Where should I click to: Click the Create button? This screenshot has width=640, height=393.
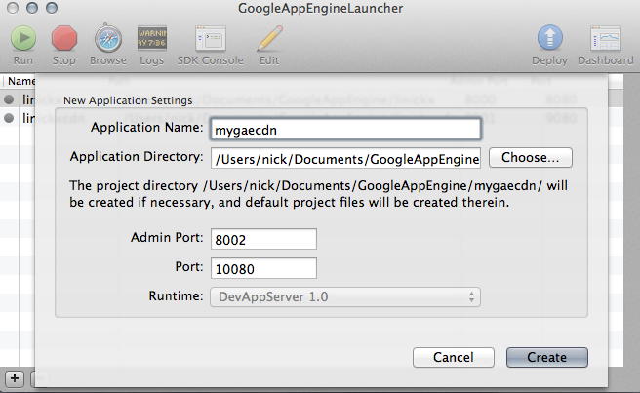pyautogui.click(x=547, y=357)
